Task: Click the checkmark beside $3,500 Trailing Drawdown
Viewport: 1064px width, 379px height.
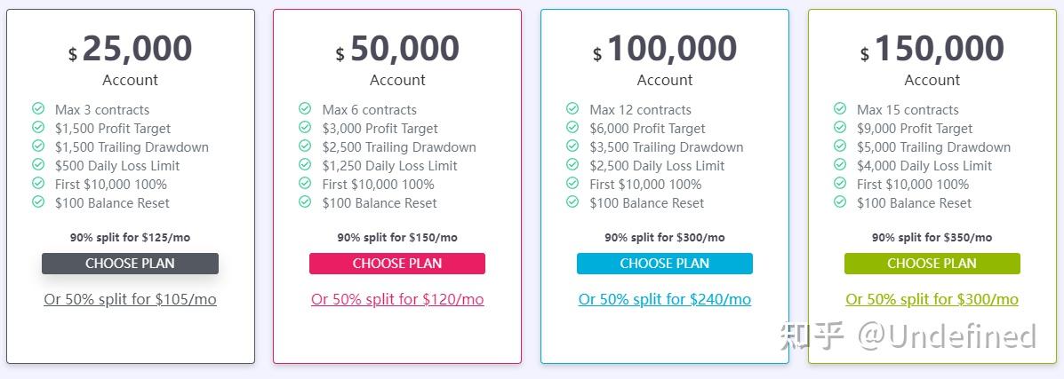Action: click(x=572, y=146)
